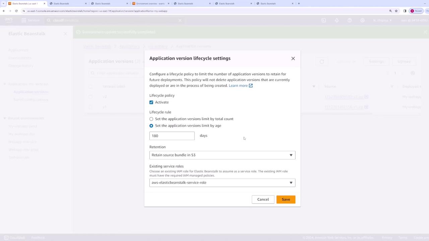429x241 pixels.
Task: Expand the Retention dropdown
Action: 222,155
